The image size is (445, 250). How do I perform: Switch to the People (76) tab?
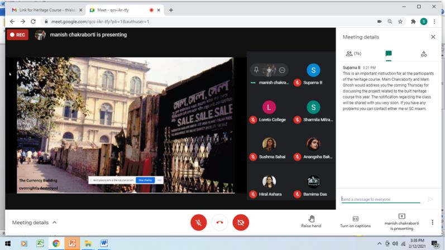[353, 54]
